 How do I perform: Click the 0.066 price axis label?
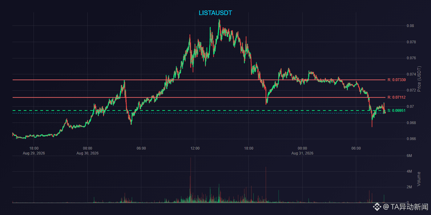click(x=411, y=139)
